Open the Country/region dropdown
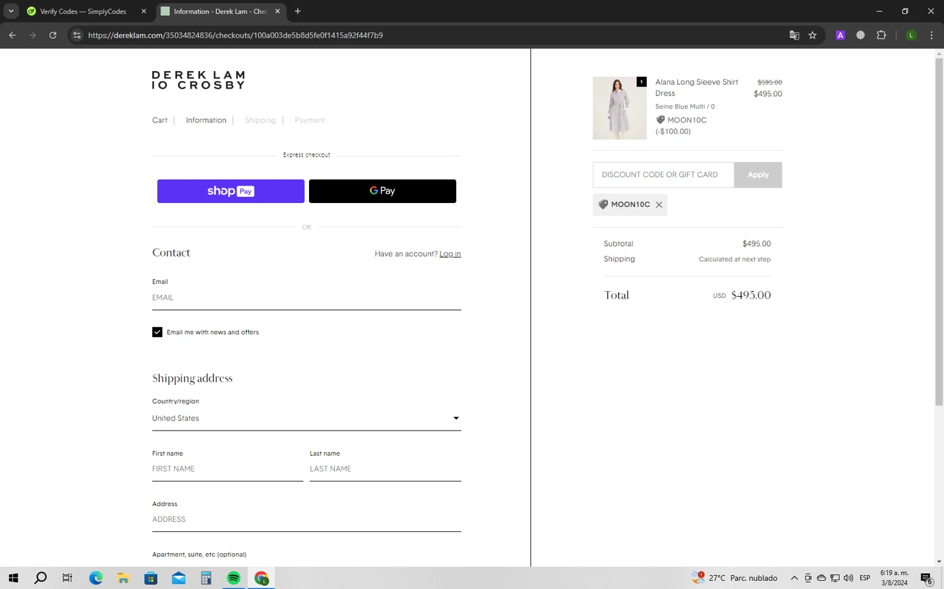This screenshot has width=944, height=589. (306, 419)
